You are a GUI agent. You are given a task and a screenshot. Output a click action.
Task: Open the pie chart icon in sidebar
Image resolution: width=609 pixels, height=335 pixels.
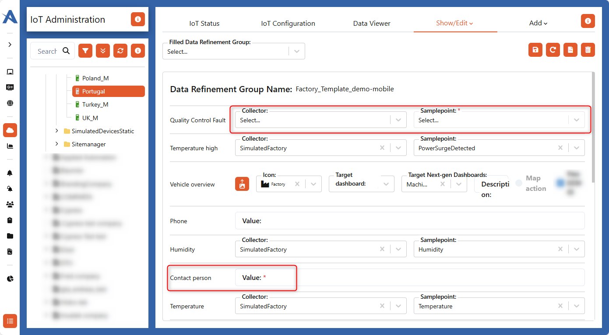pyautogui.click(x=10, y=278)
